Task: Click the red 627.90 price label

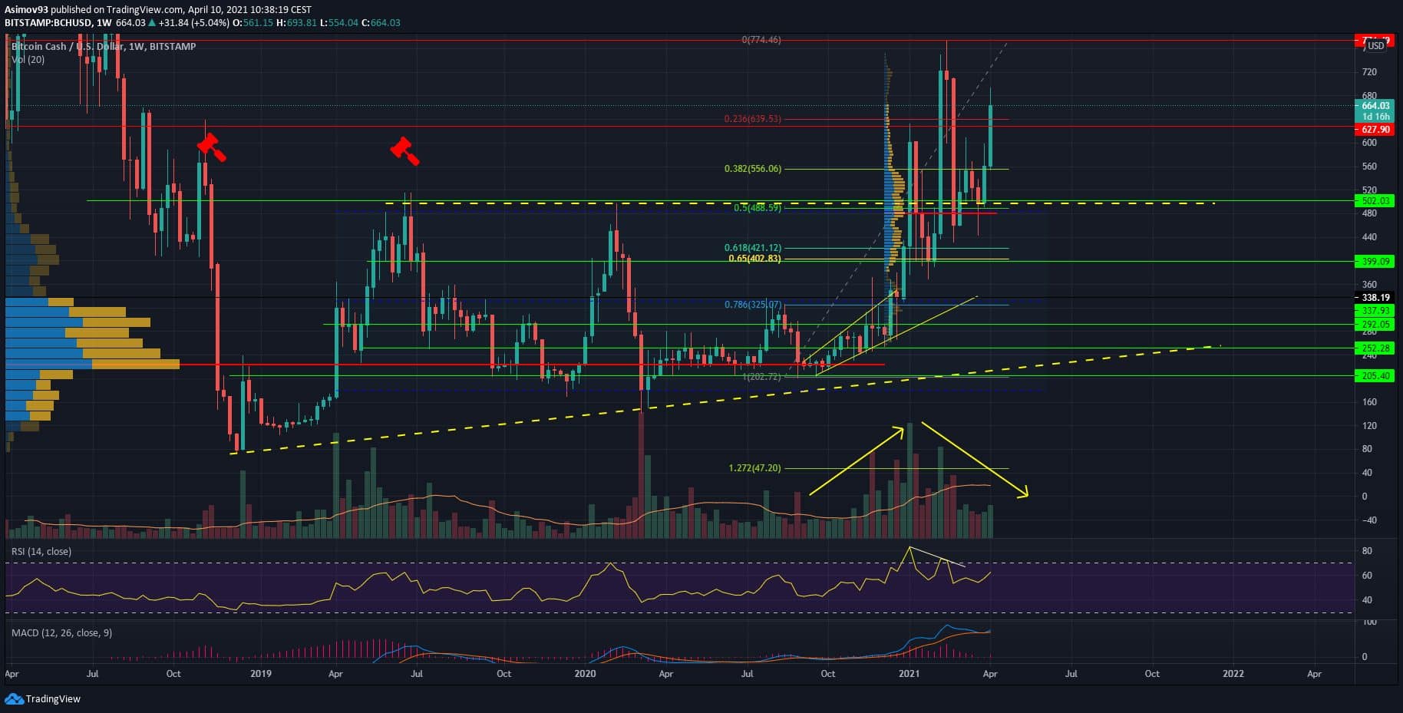Action: click(x=1375, y=130)
